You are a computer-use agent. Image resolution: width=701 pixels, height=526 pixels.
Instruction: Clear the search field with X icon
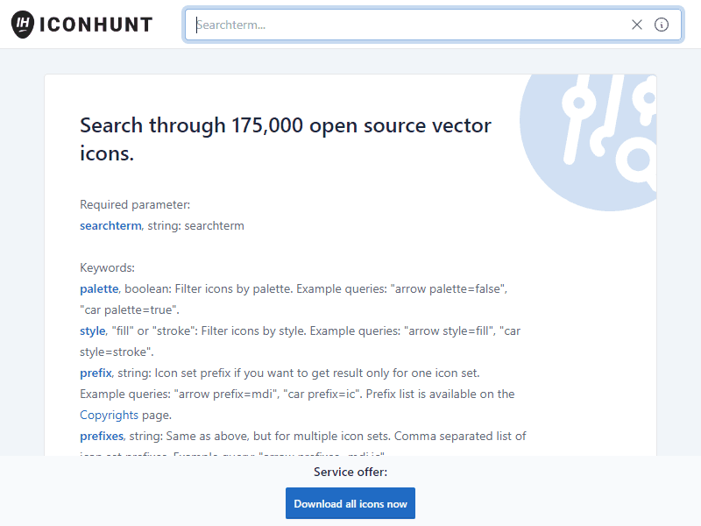click(x=637, y=25)
